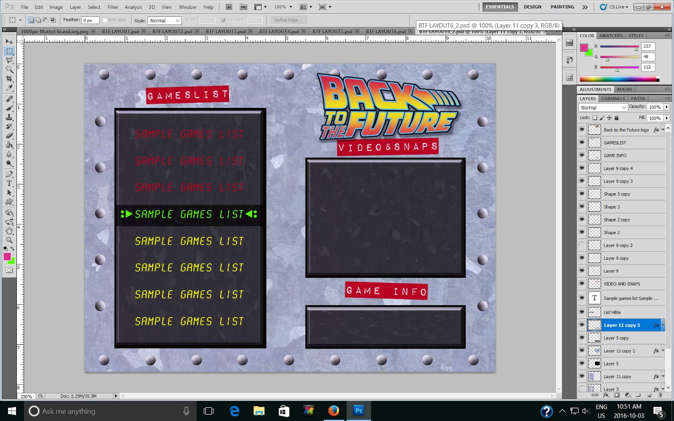Select the Layer 5 copy layer in Layers panel
The height and width of the screenshot is (421, 674).
click(616, 338)
